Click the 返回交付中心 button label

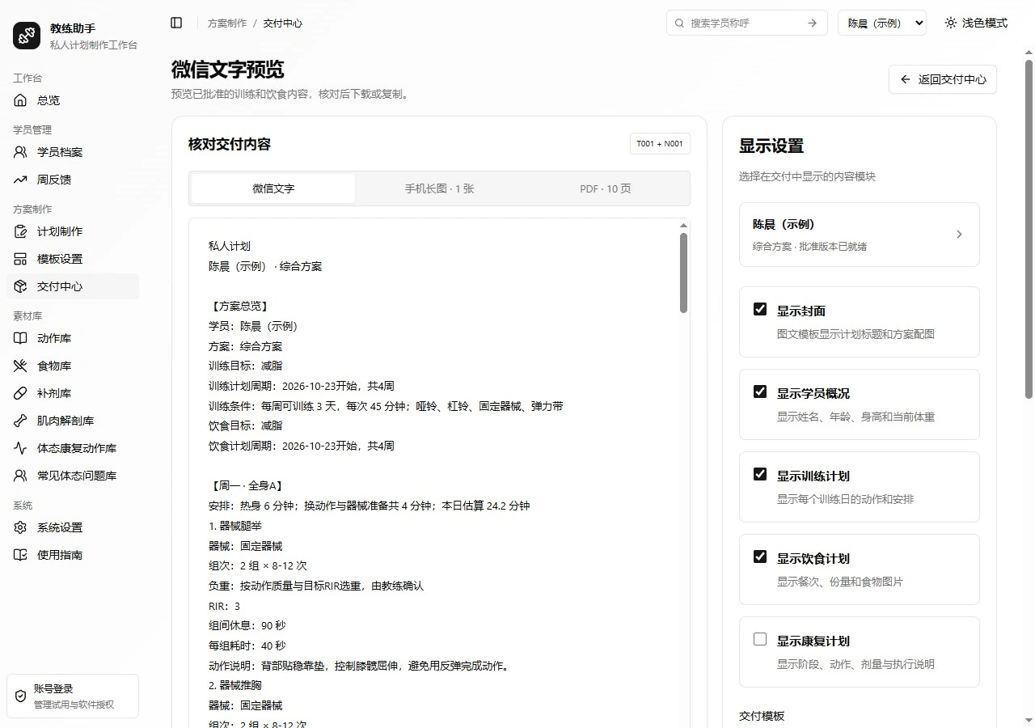pos(953,79)
